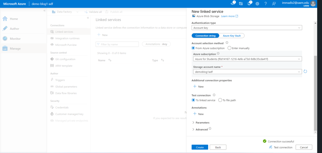
Task: Open the Azure subscription dropdown
Action: coord(247,59)
